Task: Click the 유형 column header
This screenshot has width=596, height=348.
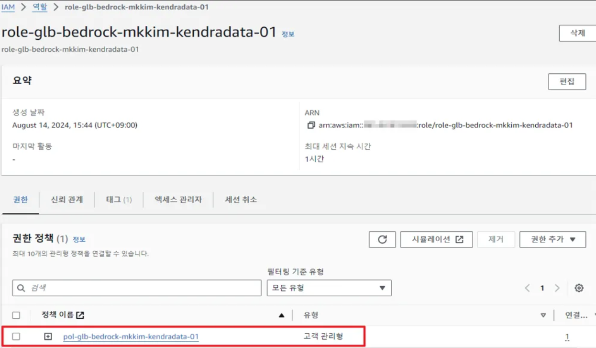Action: click(311, 315)
